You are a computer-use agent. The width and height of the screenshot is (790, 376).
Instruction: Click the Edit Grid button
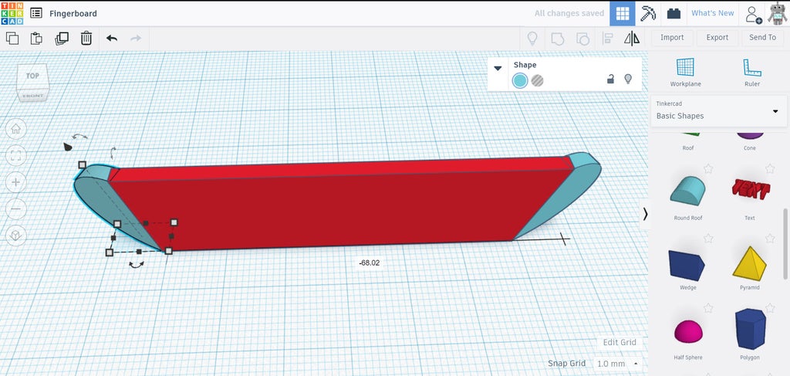click(620, 342)
